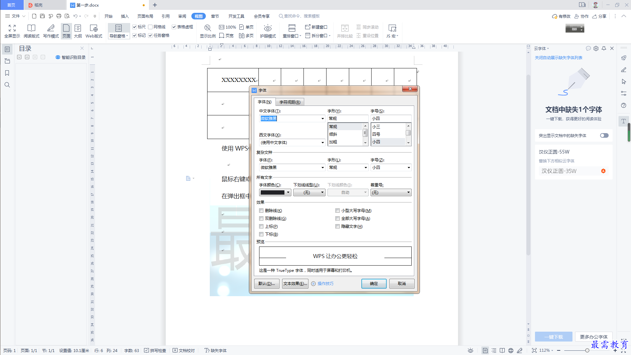631x355 pixels.
Task: Click the zoom slider handle
Action: 587,350
